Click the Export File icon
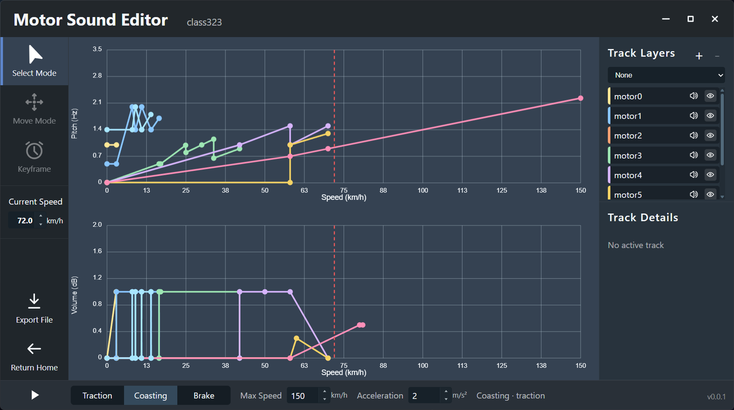This screenshot has height=410, width=734. [34, 301]
